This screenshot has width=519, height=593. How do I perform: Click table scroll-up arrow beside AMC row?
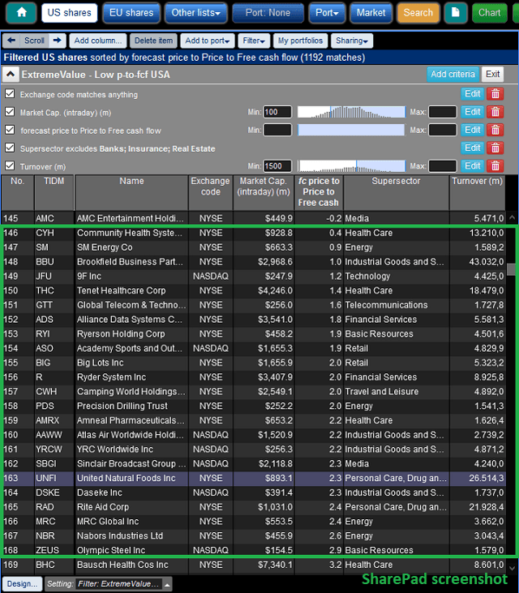[513, 218]
